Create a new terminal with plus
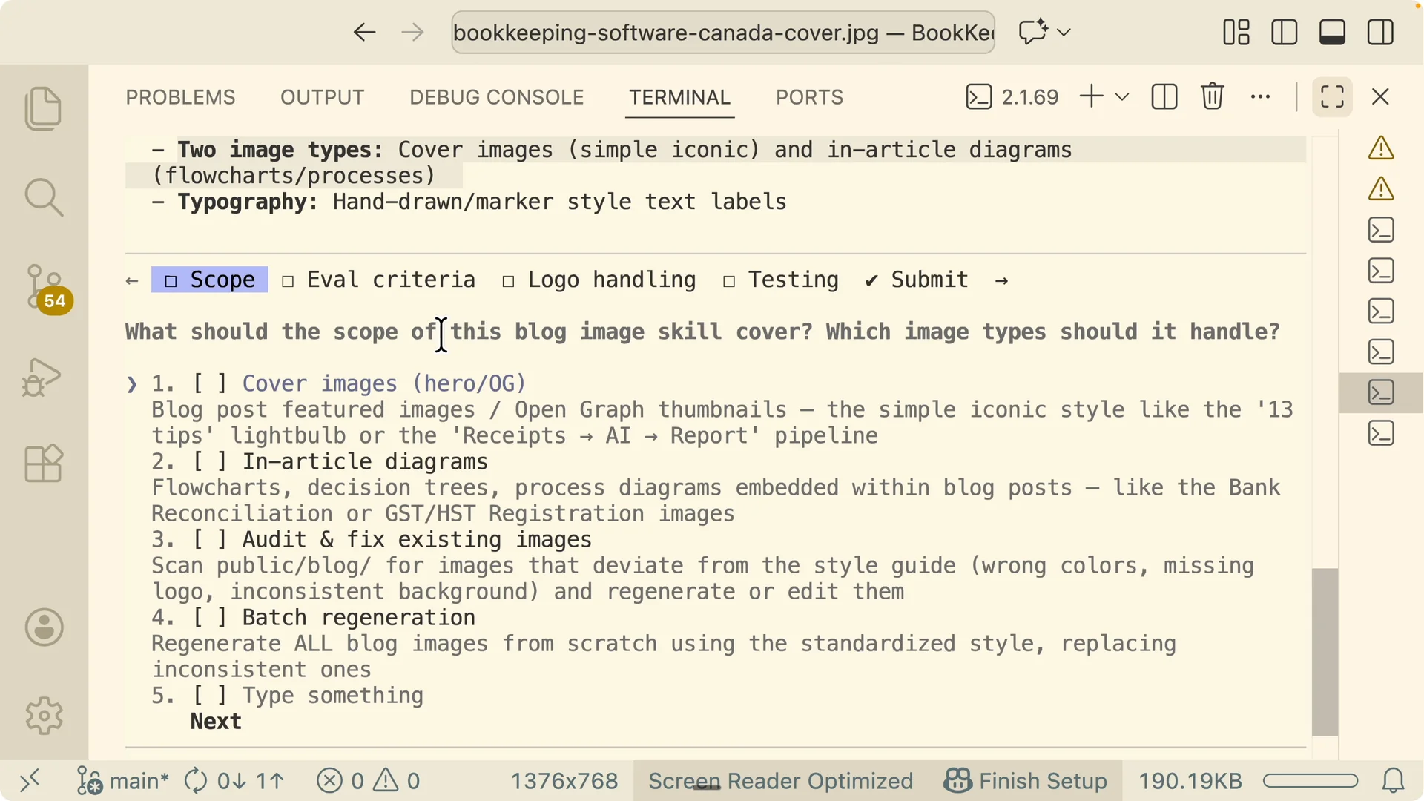Screen dimensions: 1424x801 (1092, 96)
